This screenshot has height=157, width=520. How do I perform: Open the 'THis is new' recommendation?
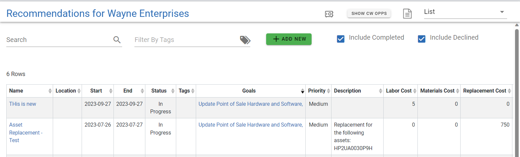click(23, 104)
